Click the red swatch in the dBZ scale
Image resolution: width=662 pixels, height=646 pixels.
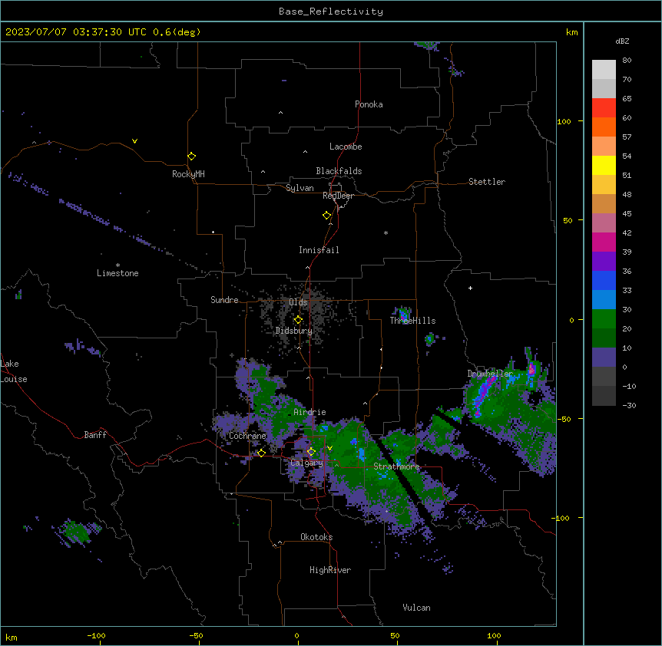604,107
